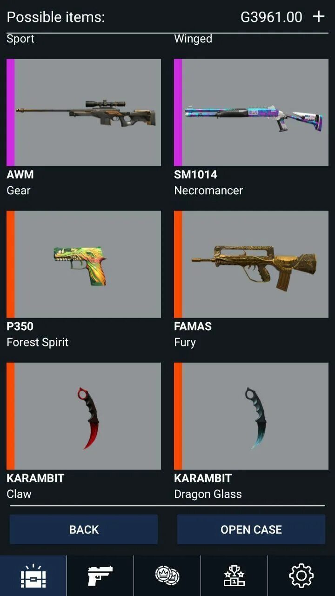
Task: Select the Karambit Dragon Glass thumbnail
Action: (251, 416)
